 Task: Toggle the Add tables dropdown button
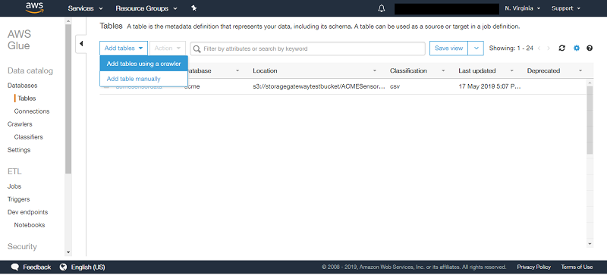pyautogui.click(x=124, y=48)
